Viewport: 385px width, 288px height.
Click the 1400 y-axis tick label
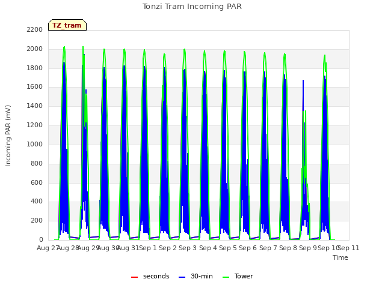click(x=35, y=106)
